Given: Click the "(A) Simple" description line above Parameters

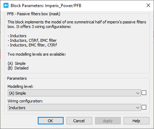Looking at the screenshot, I should click(x=17, y=63).
